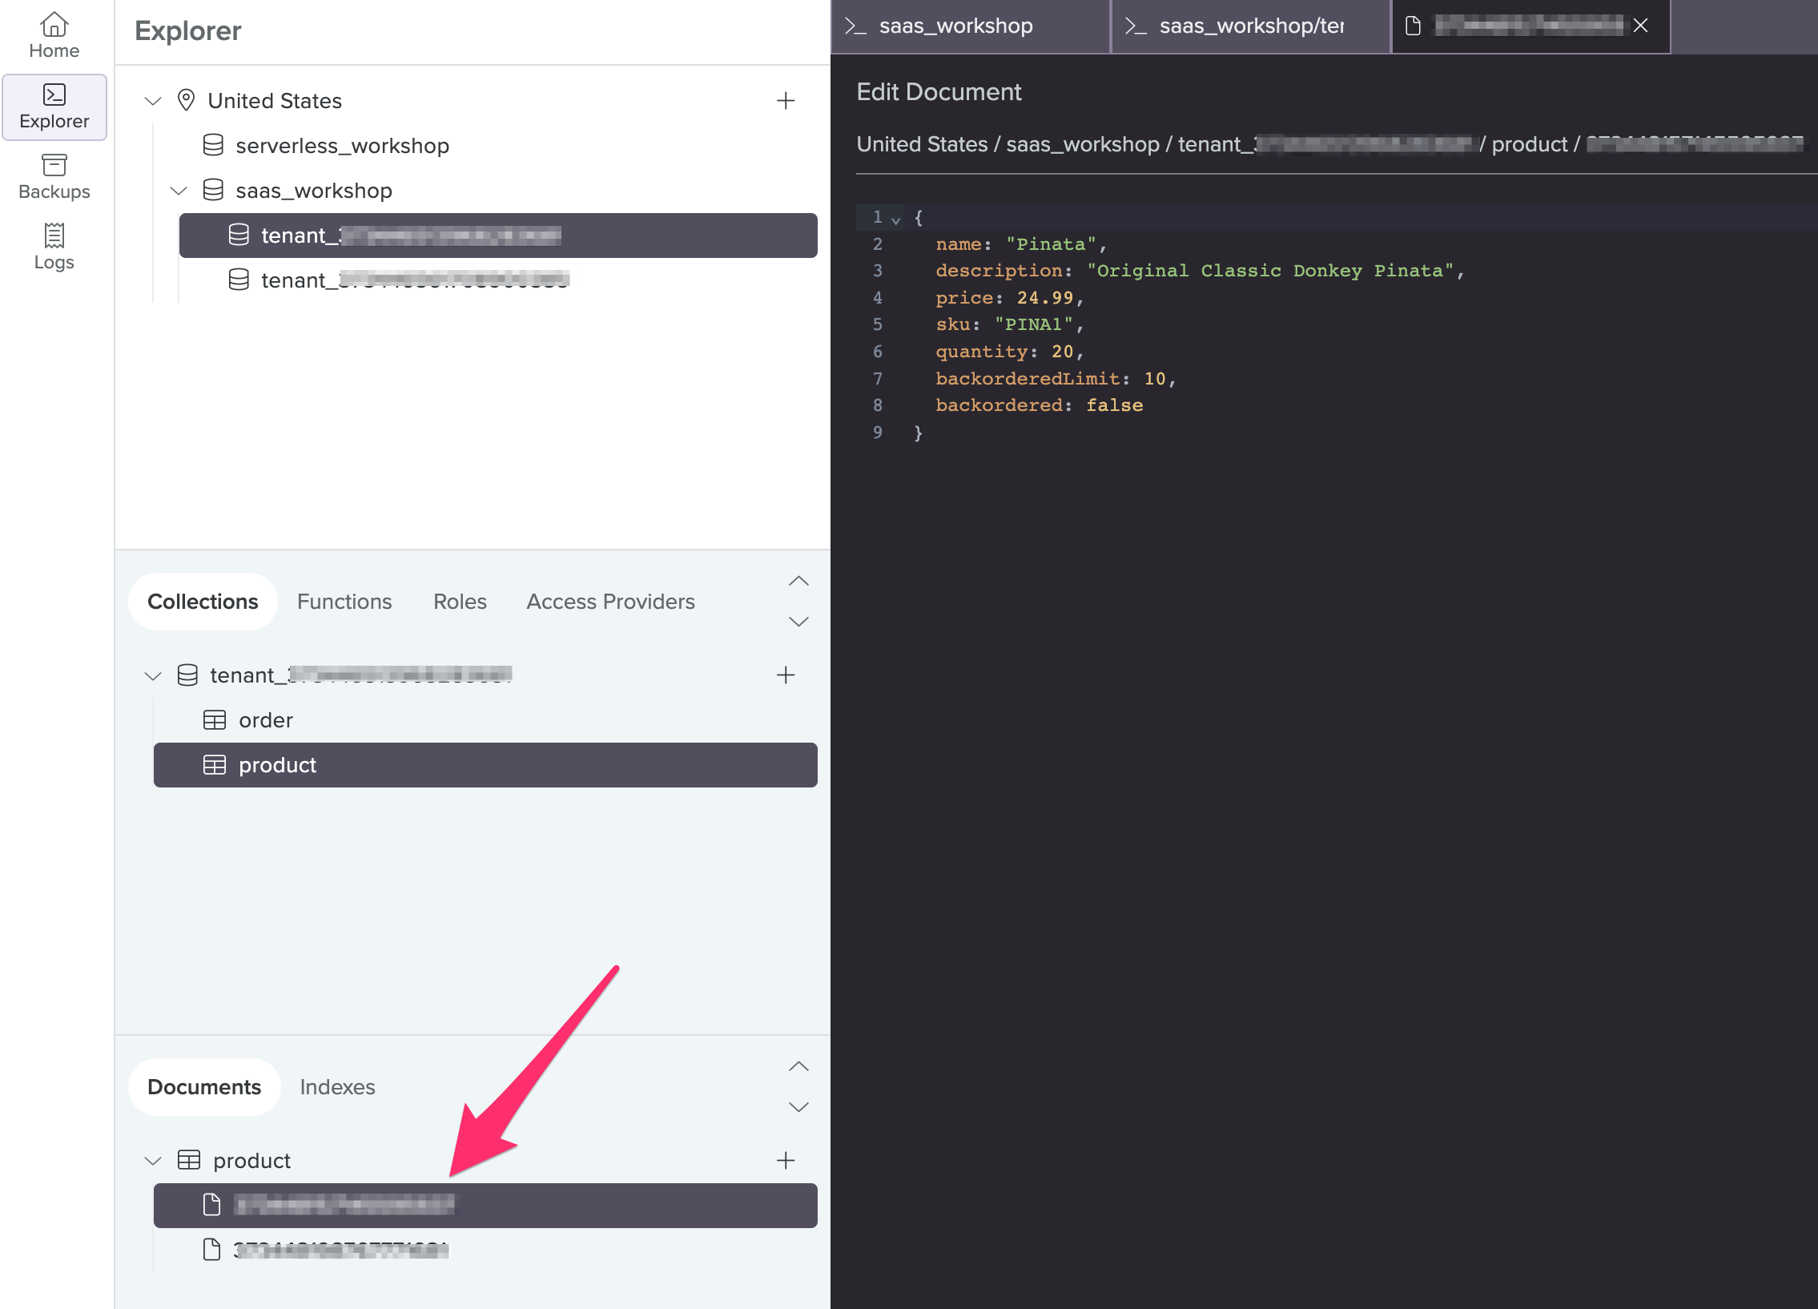The width and height of the screenshot is (1818, 1309).
Task: Click backordered false value in editor
Action: point(1114,405)
